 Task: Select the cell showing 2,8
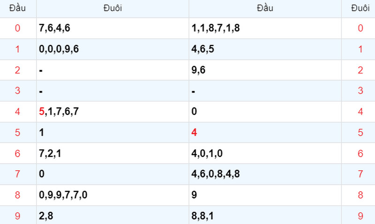112,216
